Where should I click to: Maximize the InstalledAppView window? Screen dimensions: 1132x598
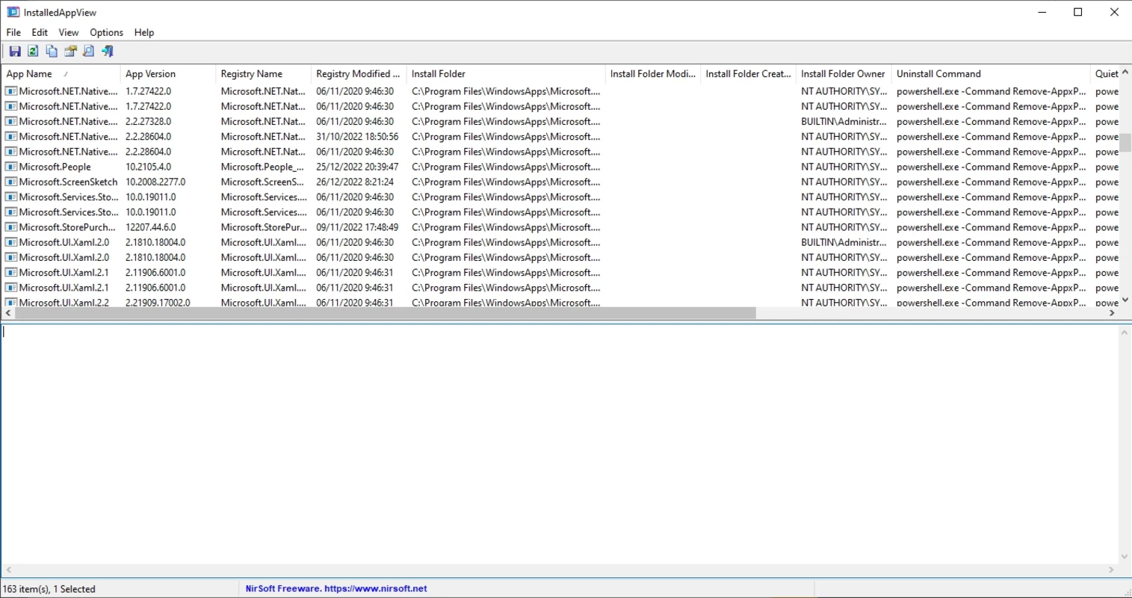click(x=1078, y=12)
